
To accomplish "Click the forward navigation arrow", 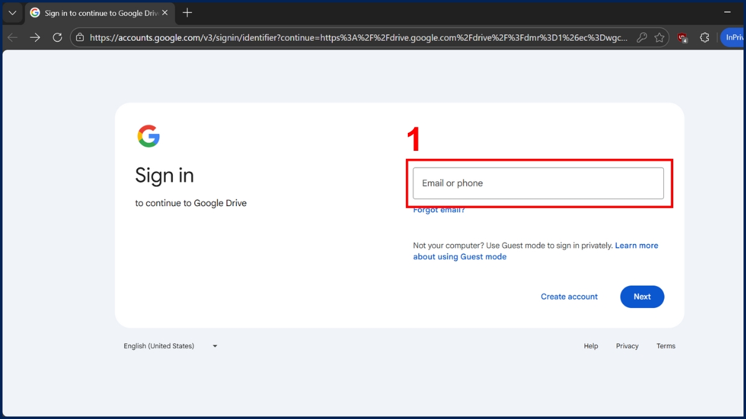I will 35,38.
